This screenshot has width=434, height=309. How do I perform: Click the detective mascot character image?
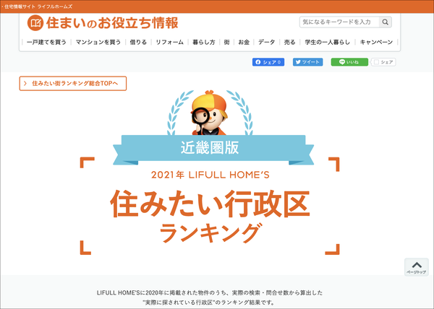click(x=209, y=113)
